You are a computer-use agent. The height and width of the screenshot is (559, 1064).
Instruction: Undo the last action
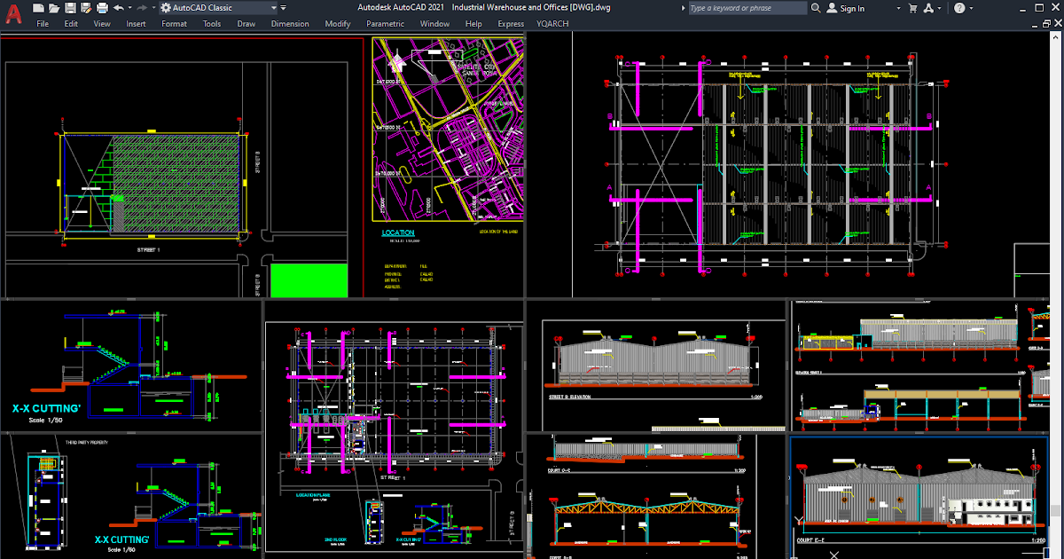tap(118, 7)
